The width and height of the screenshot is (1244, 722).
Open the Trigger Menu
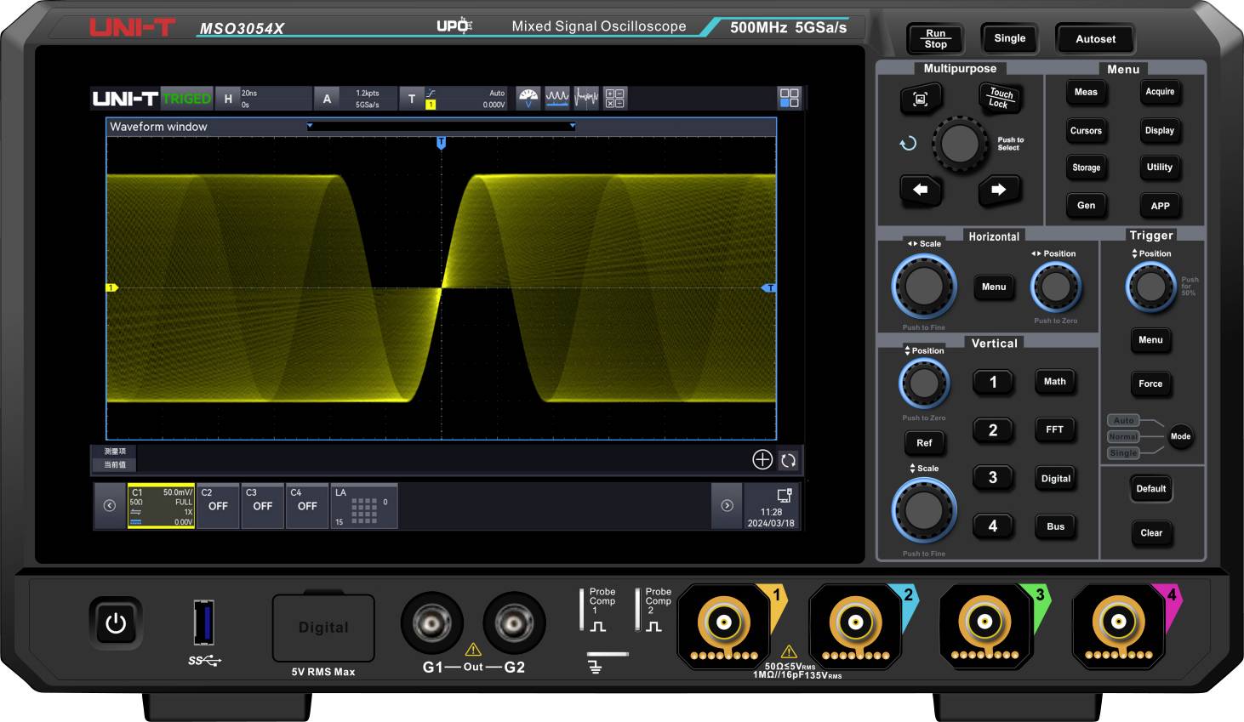coord(1150,340)
